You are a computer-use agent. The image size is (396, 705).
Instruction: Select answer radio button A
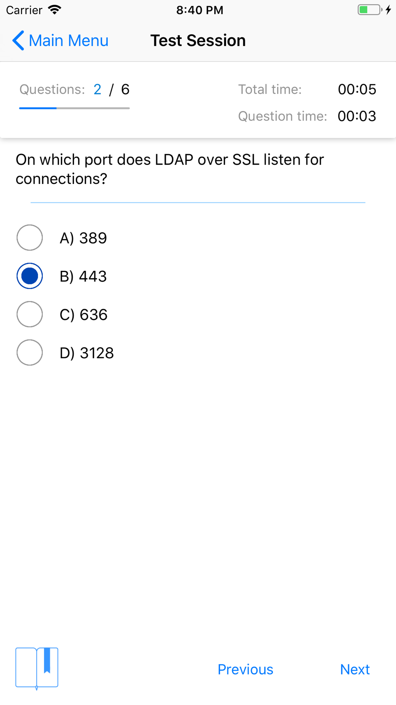[30, 238]
